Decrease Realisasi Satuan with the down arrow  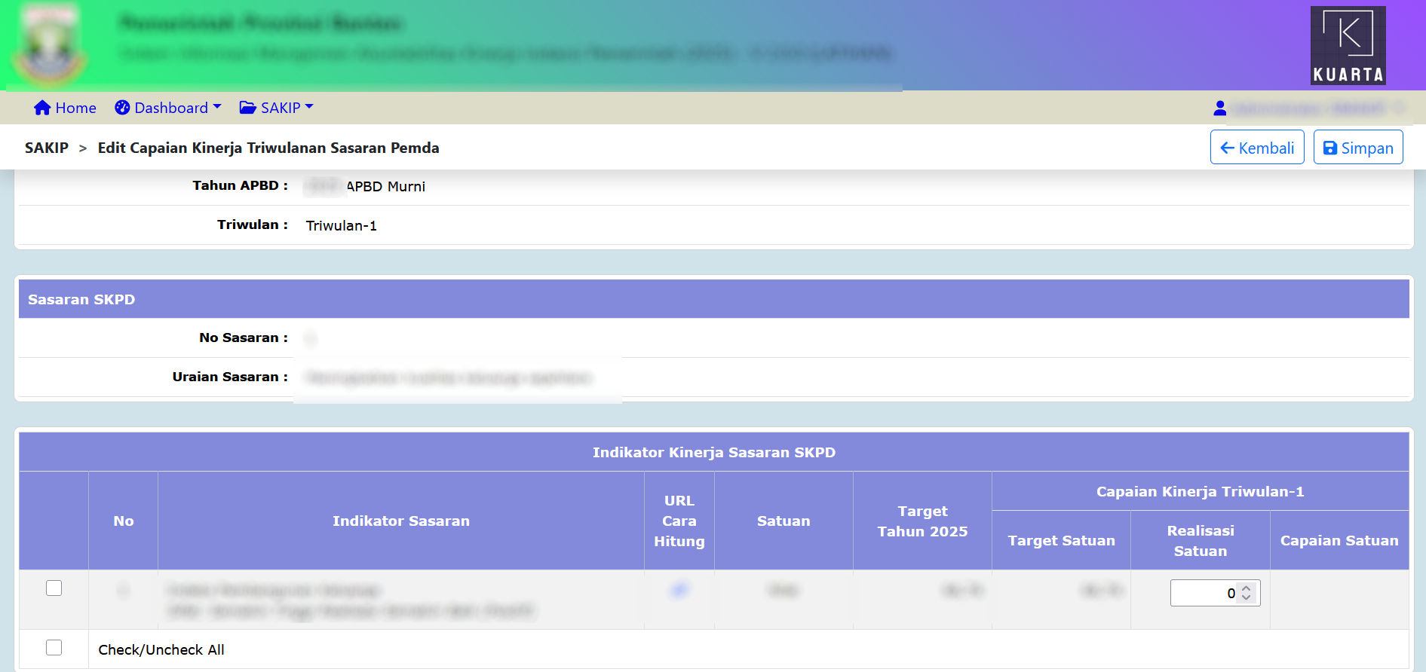point(1247,597)
